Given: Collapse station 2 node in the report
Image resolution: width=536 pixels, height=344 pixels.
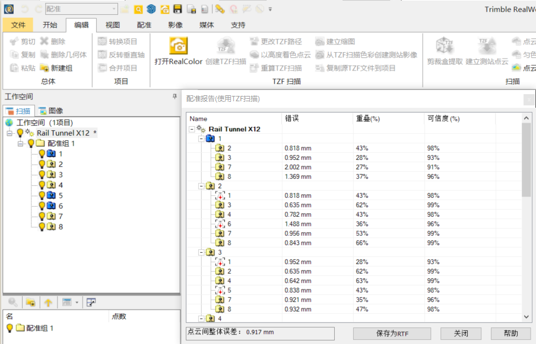Looking at the screenshot, I should pos(201,186).
